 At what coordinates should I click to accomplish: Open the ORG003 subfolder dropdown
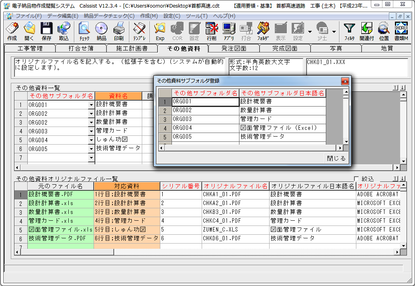[x=91, y=131]
